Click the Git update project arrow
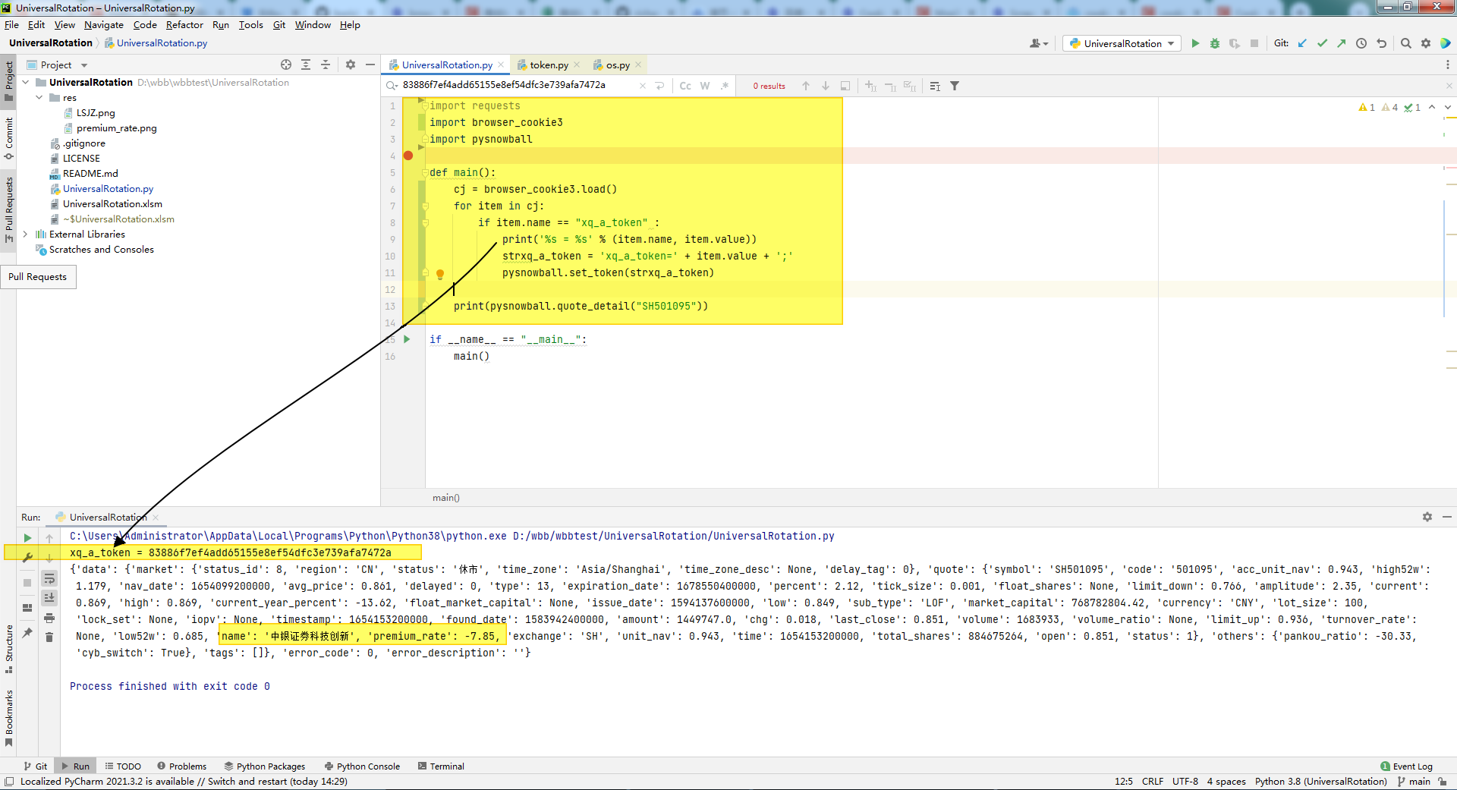 click(1302, 43)
